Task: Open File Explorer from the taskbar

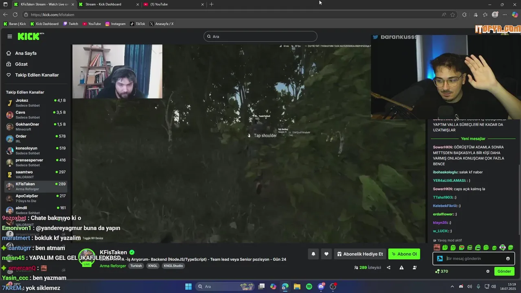Action: (297, 286)
